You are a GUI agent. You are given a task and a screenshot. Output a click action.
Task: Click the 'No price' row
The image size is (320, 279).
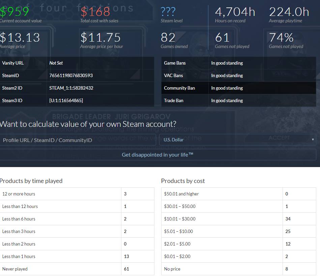click(x=239, y=269)
